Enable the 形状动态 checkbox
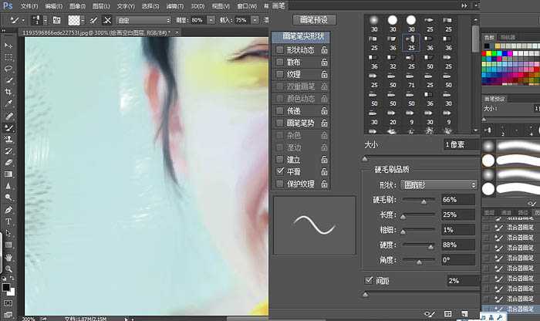Image resolution: width=540 pixels, height=321 pixels. tap(279, 50)
